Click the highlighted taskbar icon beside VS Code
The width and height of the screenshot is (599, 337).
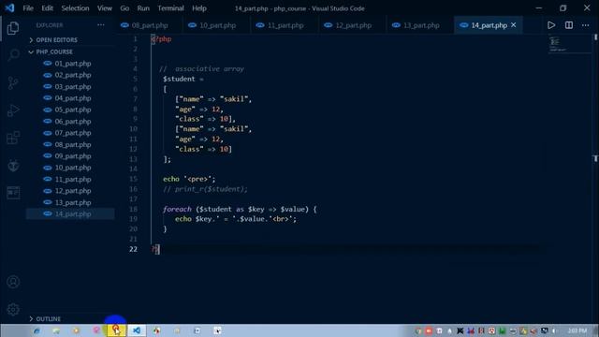[x=116, y=330]
